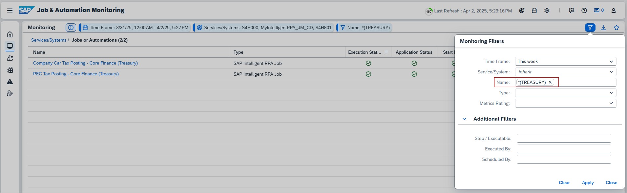Click the Home icon in sidebar
627x193 pixels.
(10, 34)
